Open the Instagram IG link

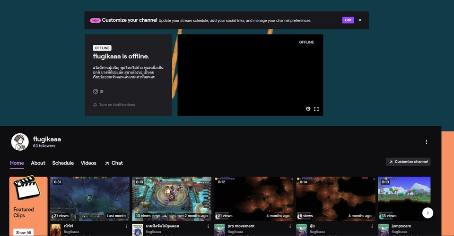98,91
